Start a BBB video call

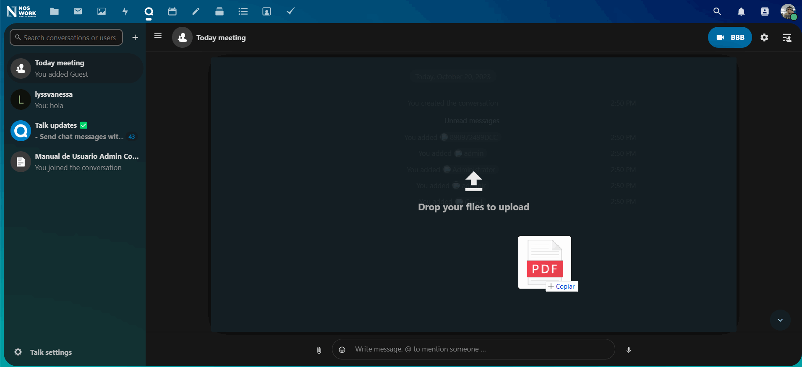730,37
